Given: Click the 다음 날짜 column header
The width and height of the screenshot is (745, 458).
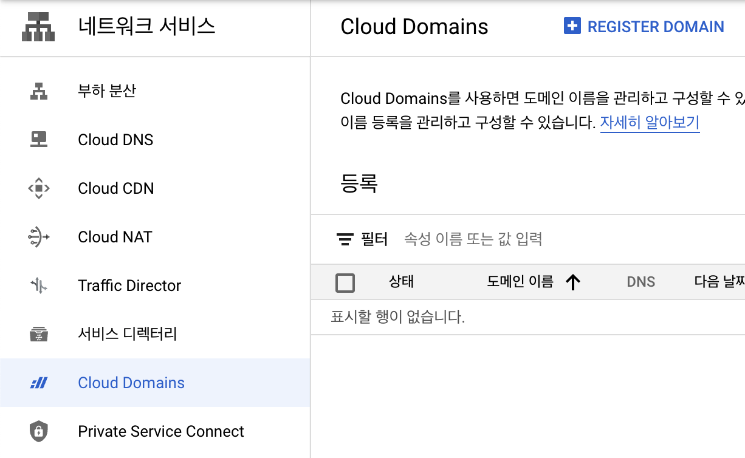Looking at the screenshot, I should point(719,282).
